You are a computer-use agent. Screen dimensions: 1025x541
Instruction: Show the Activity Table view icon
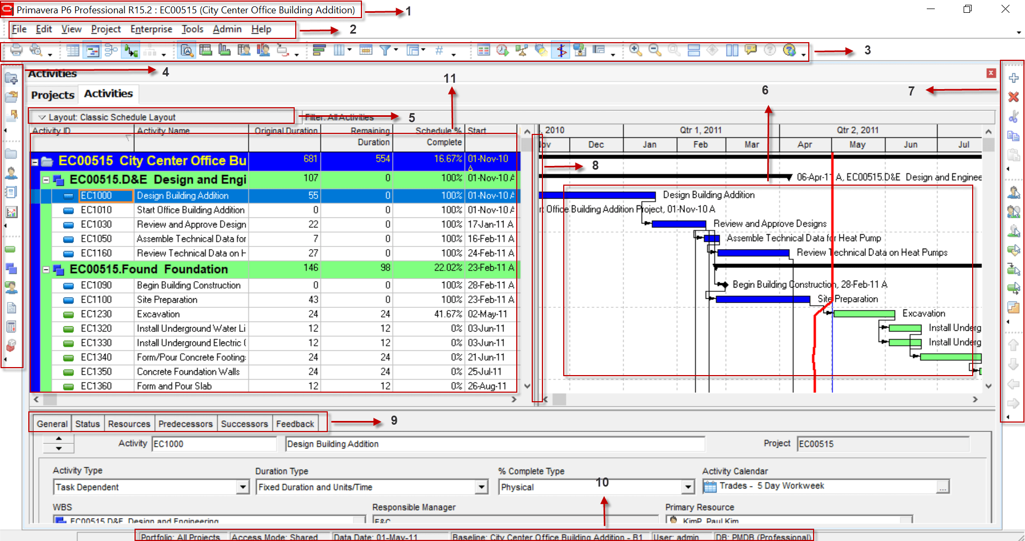73,51
